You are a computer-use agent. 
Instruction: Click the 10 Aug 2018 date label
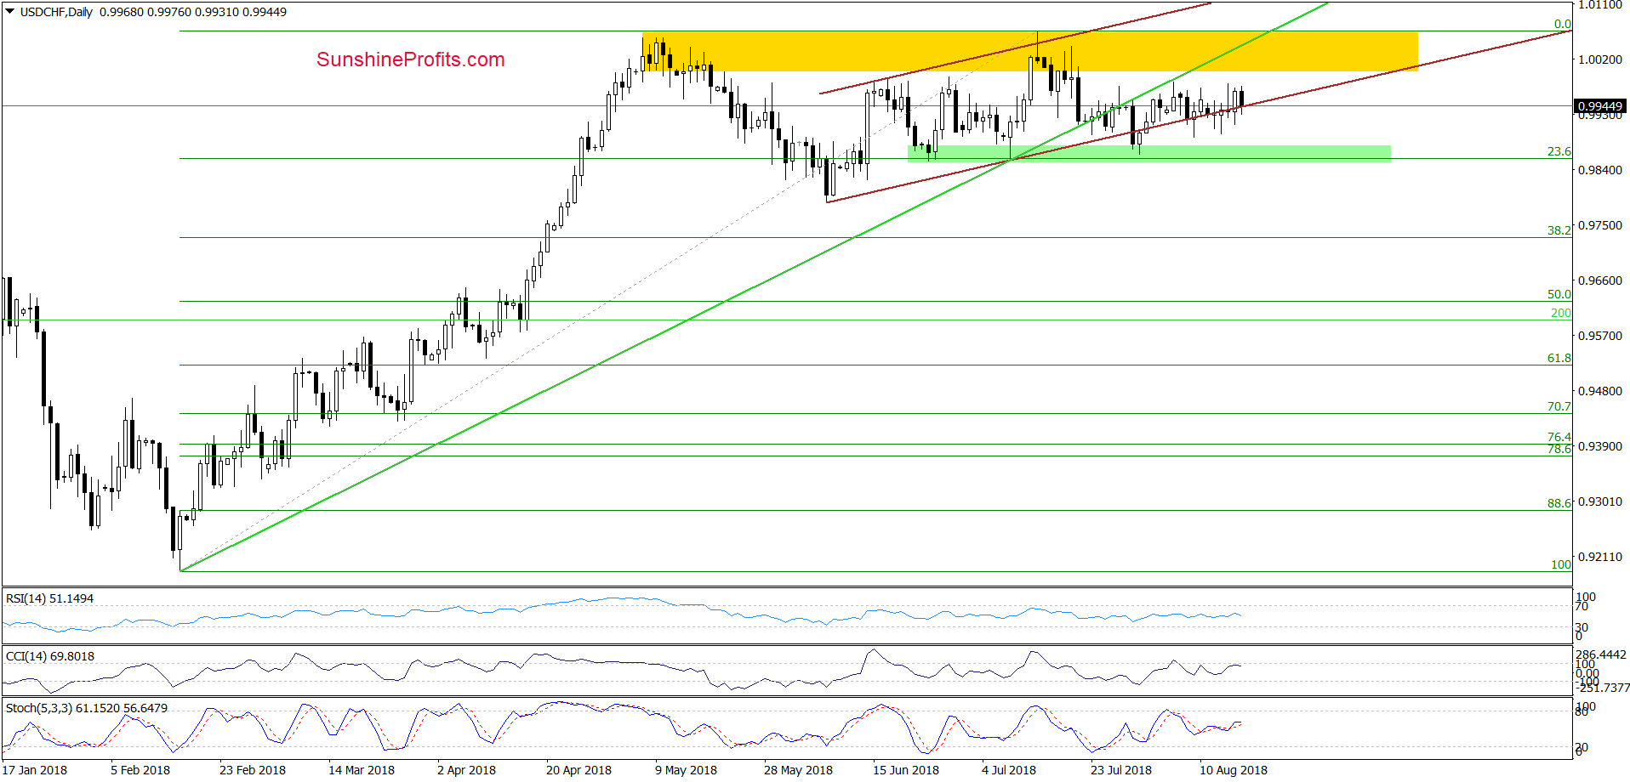[x=1234, y=770]
